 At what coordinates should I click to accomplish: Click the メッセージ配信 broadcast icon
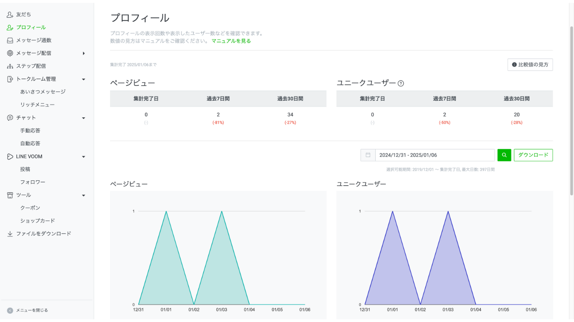click(x=10, y=53)
